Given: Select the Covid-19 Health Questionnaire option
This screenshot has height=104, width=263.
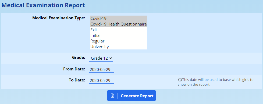Looking at the screenshot, I should 119,24.
